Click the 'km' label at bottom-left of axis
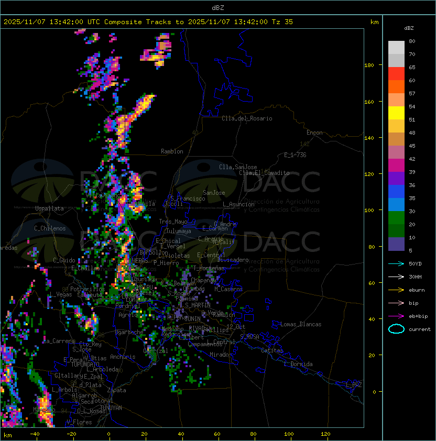This screenshot has height=441, width=436. [x=8, y=435]
